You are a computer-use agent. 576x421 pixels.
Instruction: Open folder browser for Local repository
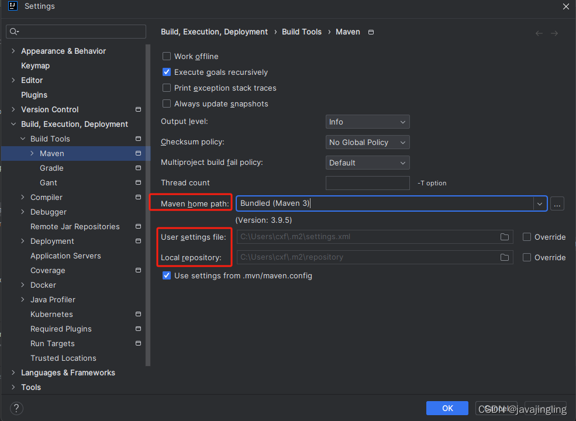(505, 257)
